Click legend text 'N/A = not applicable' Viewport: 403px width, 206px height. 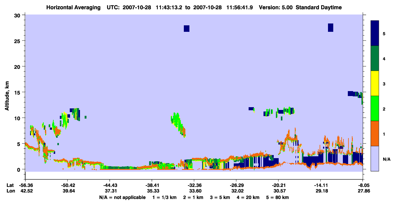tap(122, 197)
